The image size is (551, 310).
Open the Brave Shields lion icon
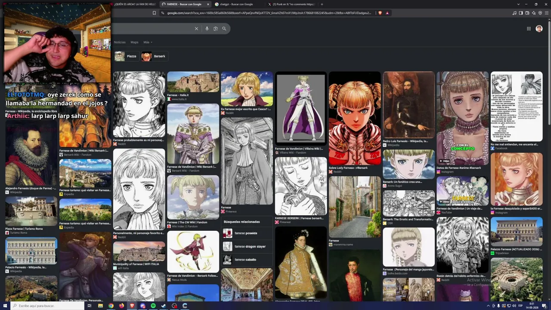[x=380, y=13]
